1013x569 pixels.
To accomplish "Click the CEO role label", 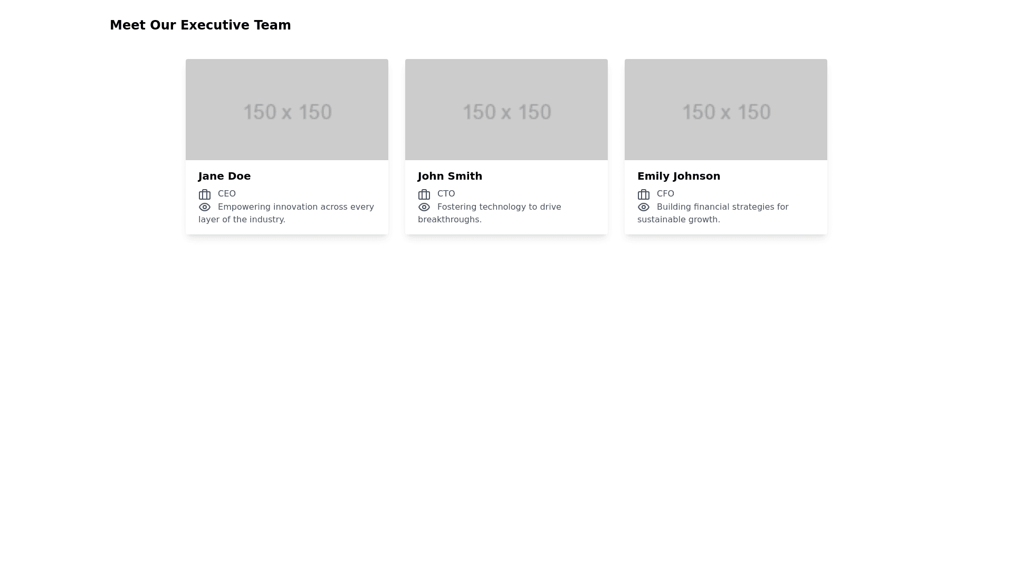I will point(227,193).
